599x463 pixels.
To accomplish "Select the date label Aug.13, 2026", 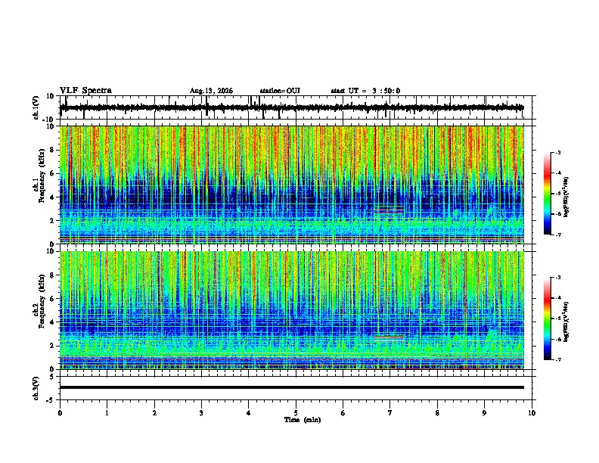I will 211,91.
